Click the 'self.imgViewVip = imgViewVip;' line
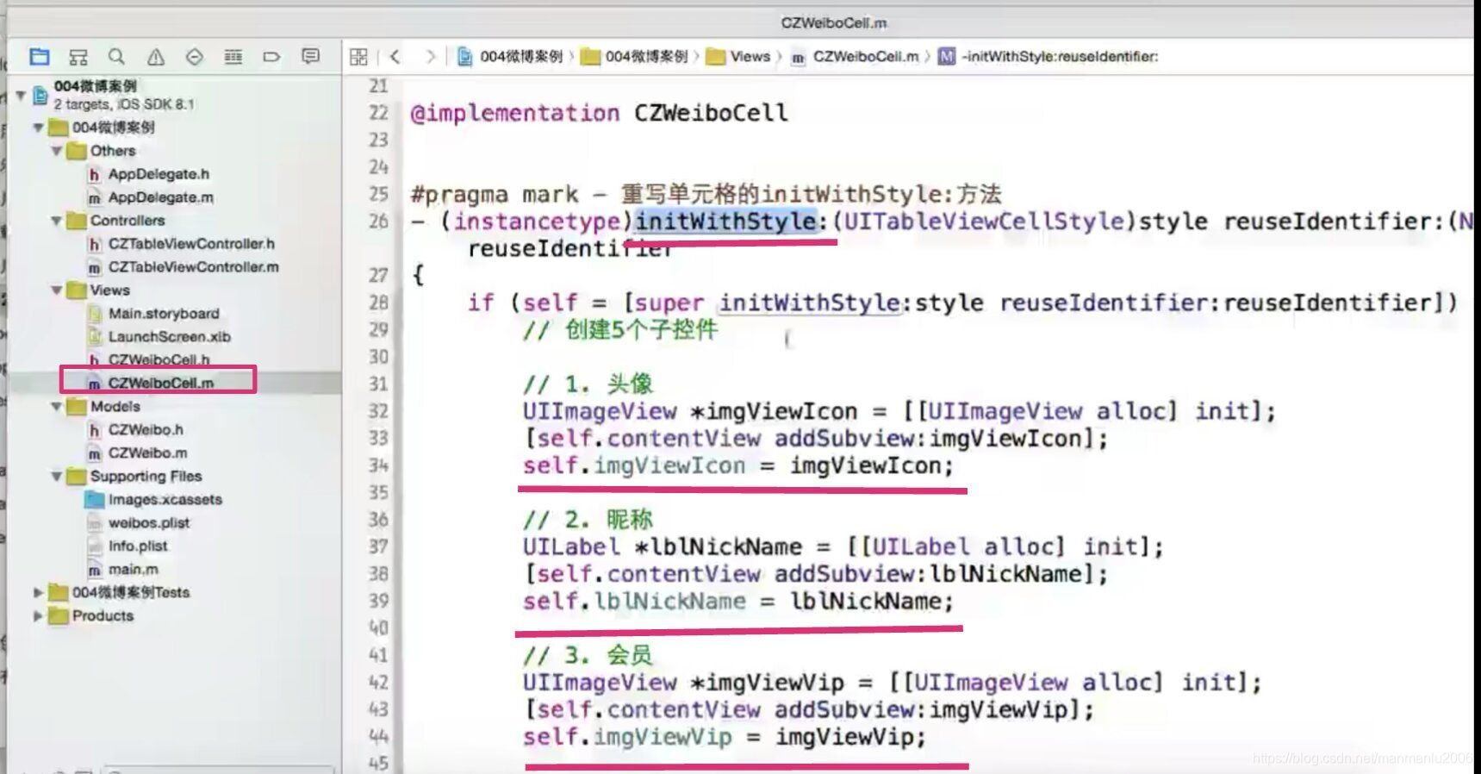Viewport: 1481px width, 774px height. pyautogui.click(x=724, y=737)
